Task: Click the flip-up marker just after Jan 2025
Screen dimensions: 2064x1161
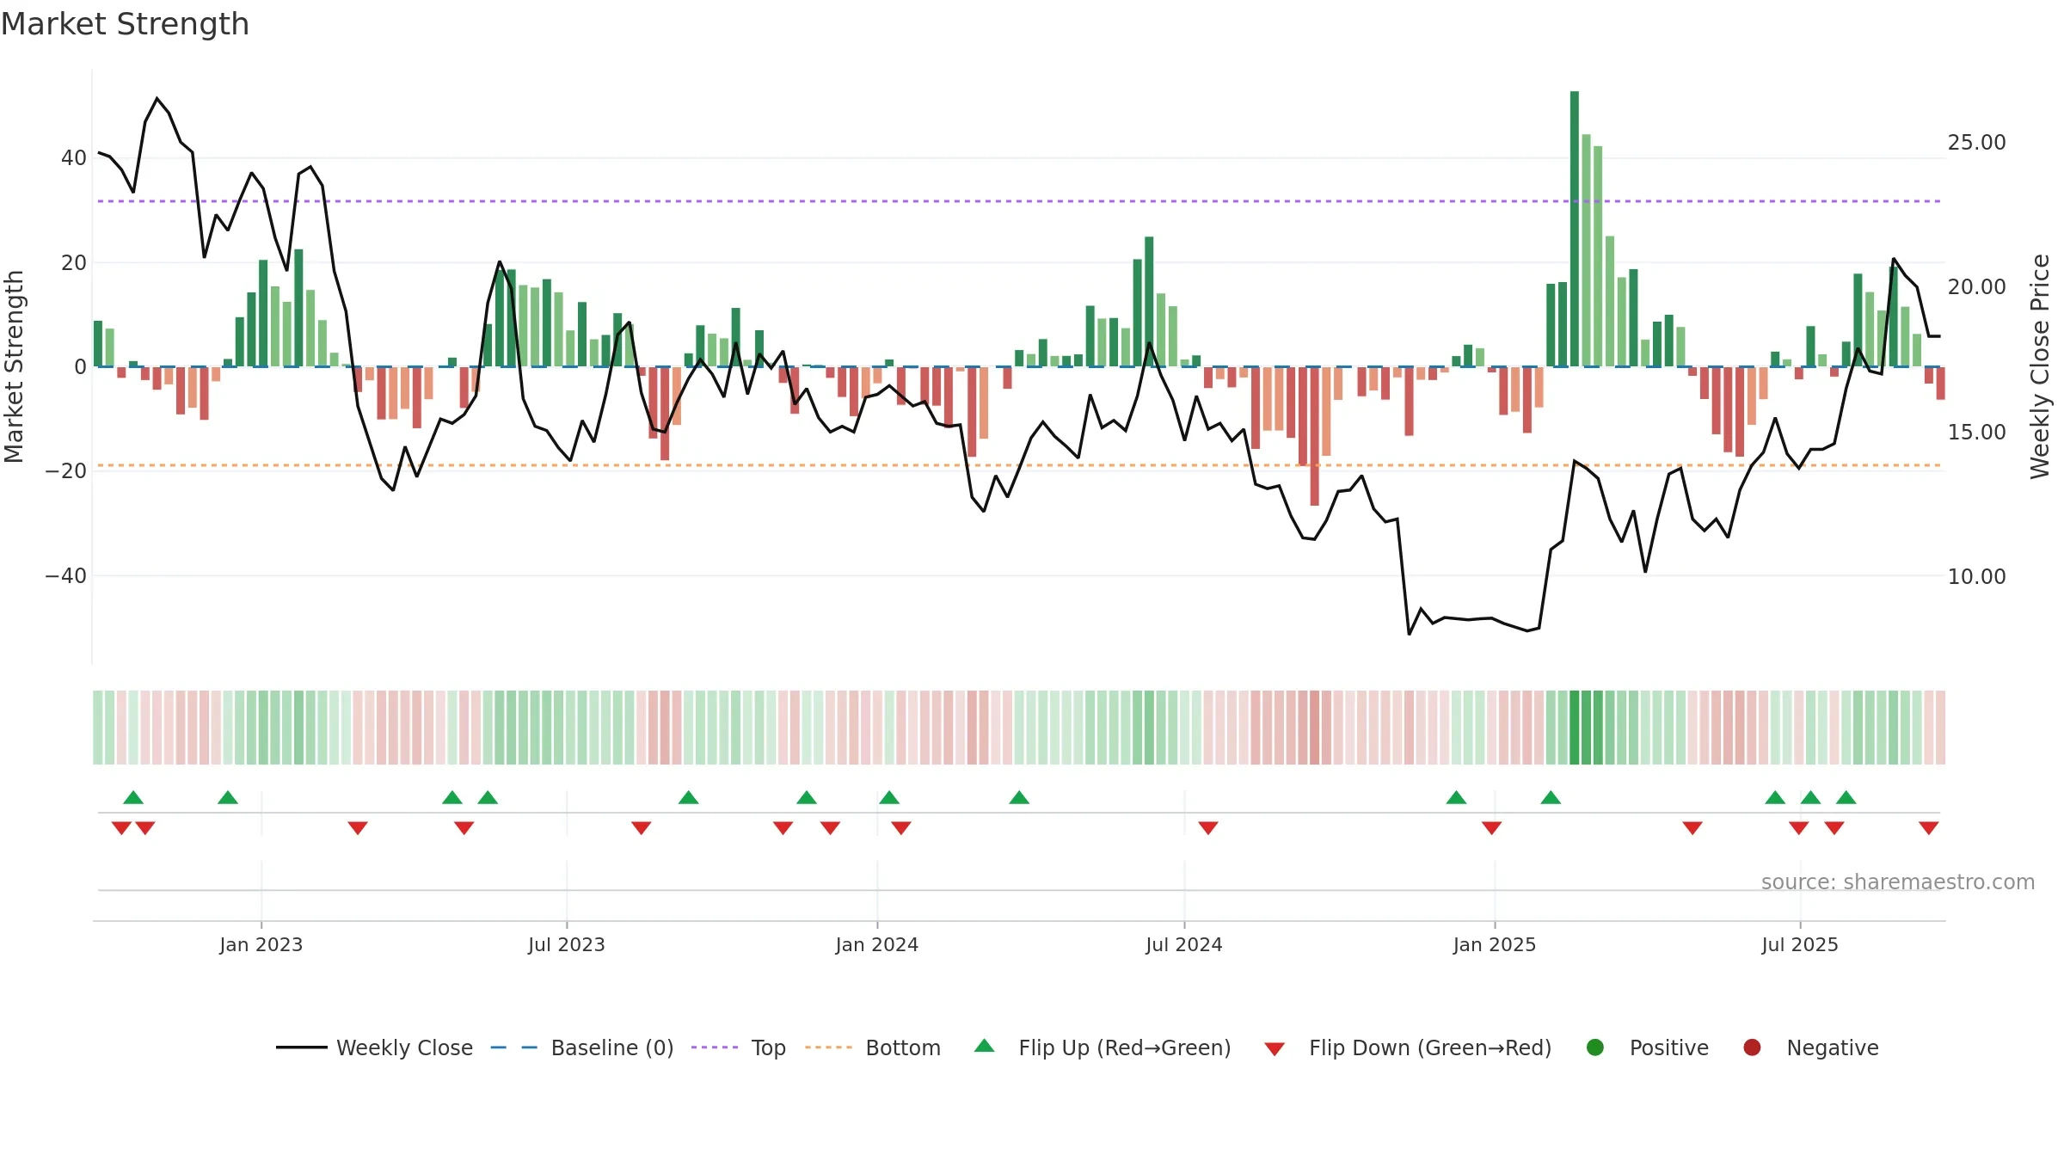Action: coord(1551,797)
